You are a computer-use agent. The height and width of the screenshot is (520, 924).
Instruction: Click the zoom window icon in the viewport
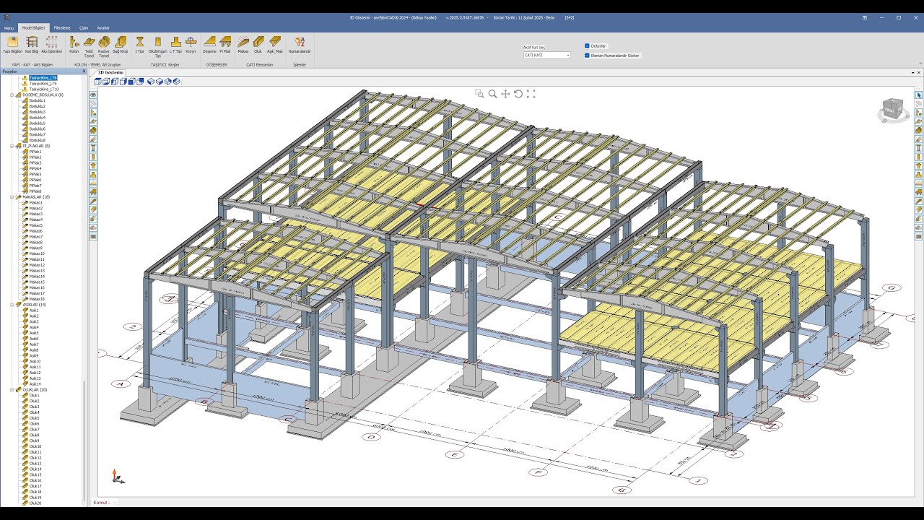click(479, 94)
